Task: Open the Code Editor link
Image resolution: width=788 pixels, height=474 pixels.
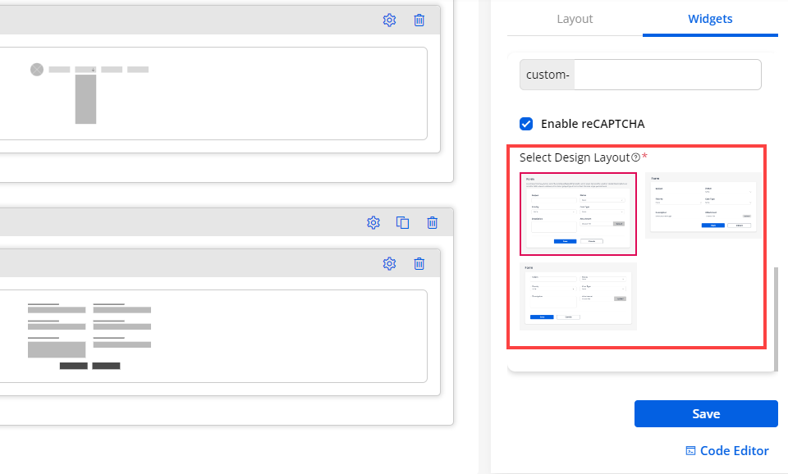Action: tap(727, 450)
